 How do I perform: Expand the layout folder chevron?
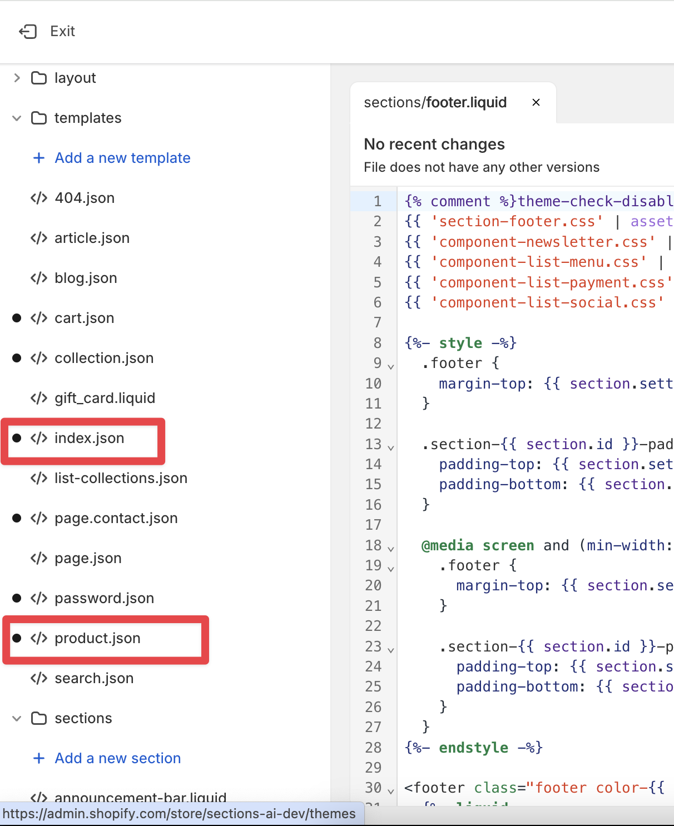[17, 78]
